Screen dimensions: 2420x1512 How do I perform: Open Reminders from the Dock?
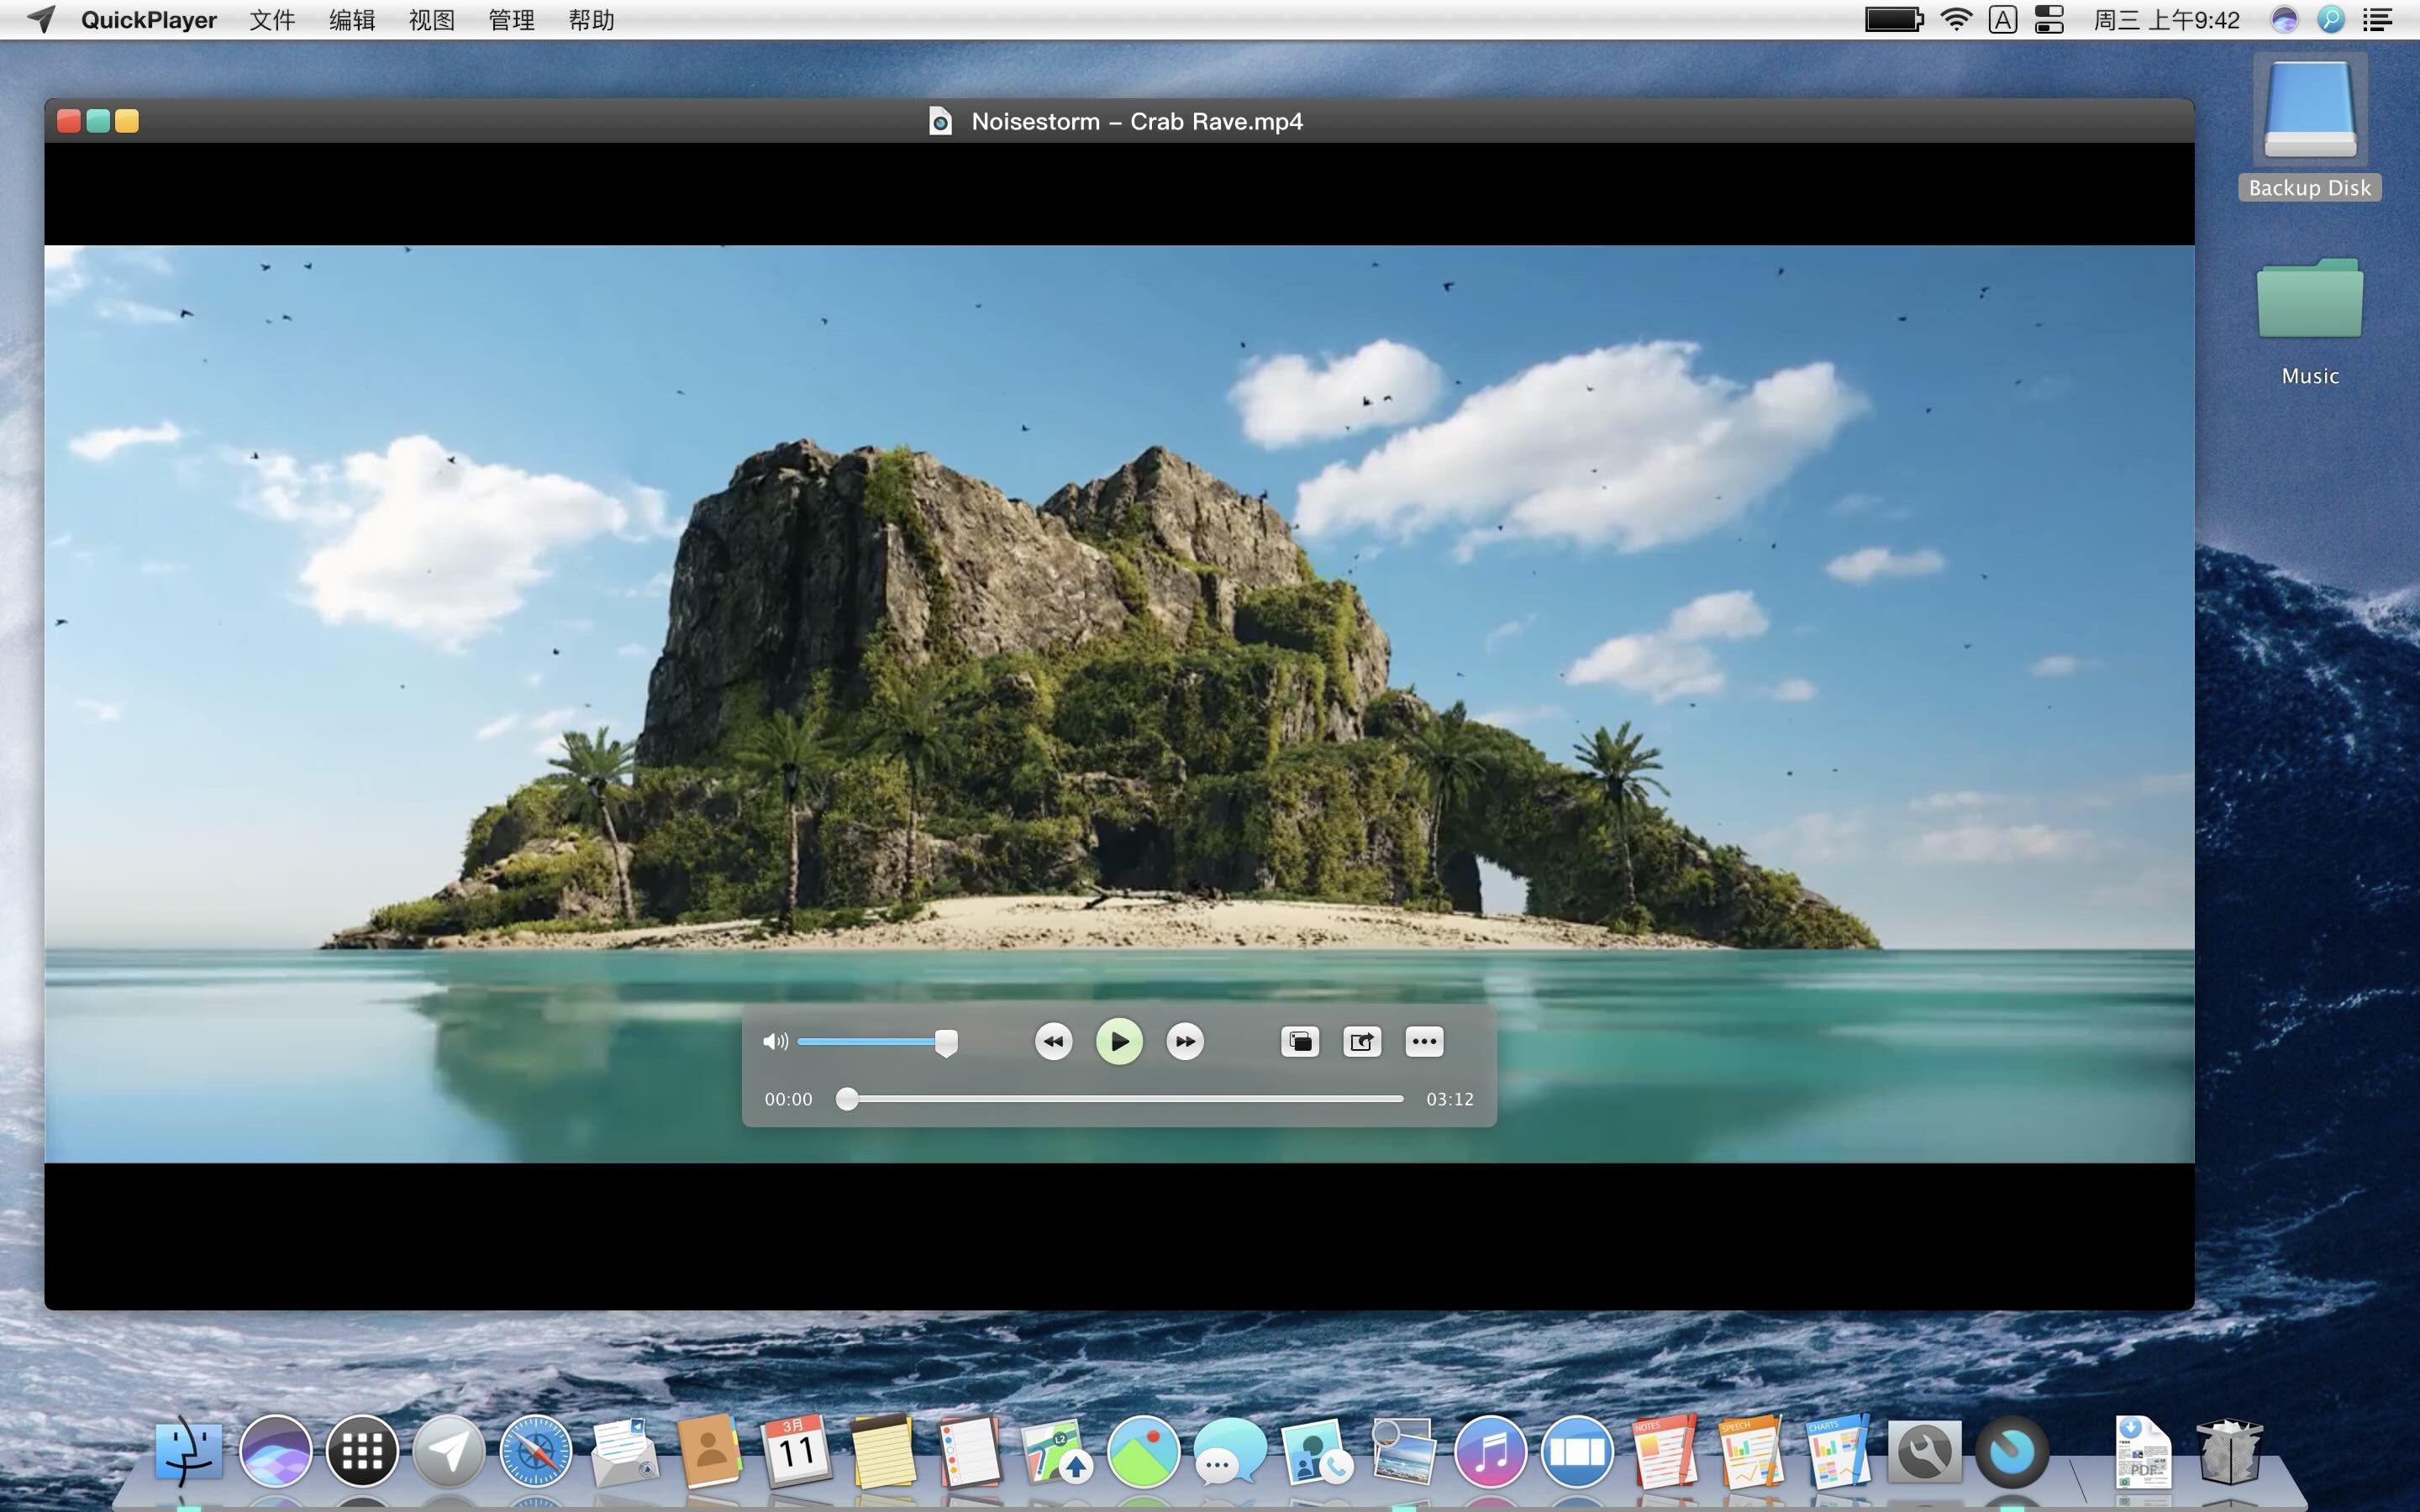click(x=970, y=1451)
